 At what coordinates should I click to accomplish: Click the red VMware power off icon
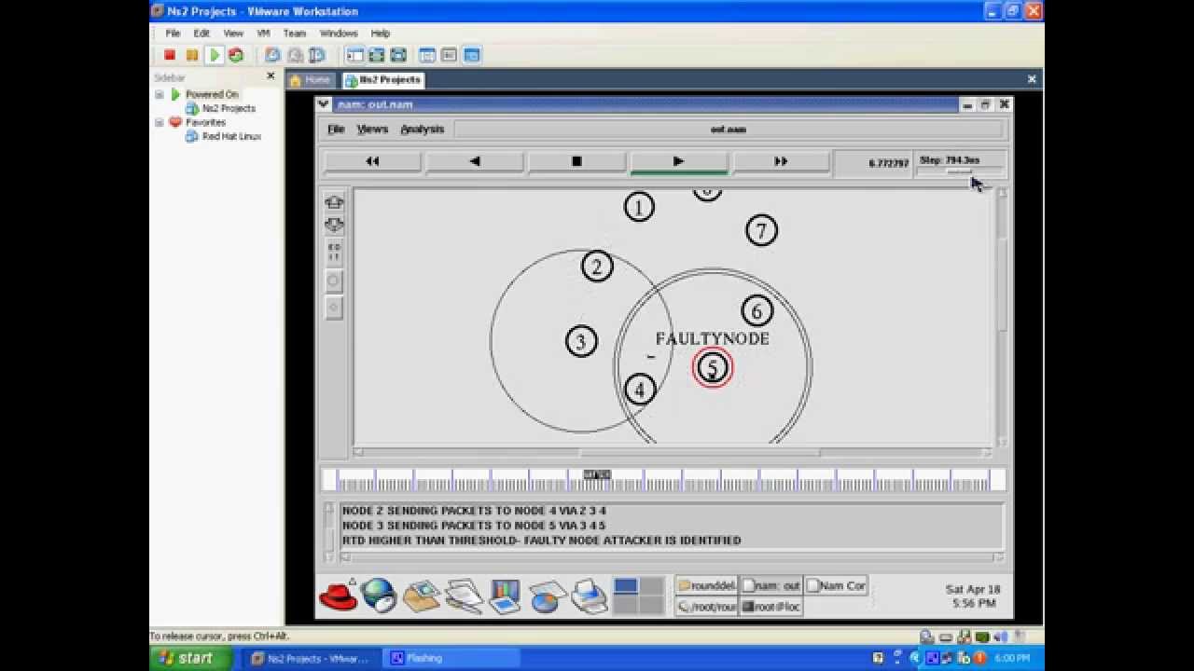click(x=170, y=55)
